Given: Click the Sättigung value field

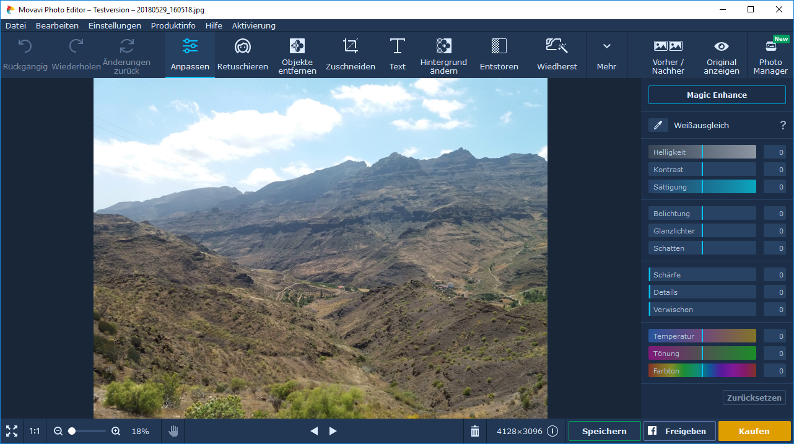Looking at the screenshot, I should point(775,186).
